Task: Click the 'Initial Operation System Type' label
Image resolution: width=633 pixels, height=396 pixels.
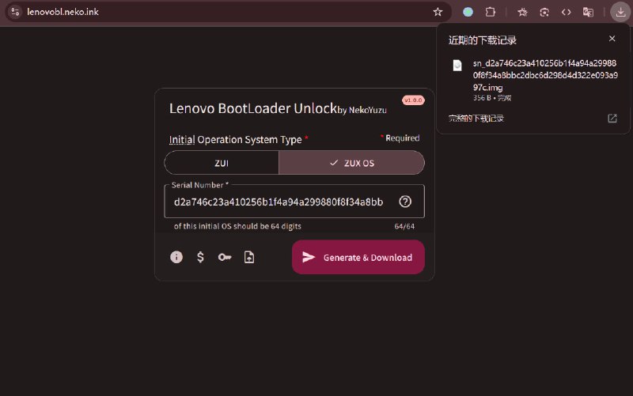Action: pyautogui.click(x=235, y=140)
